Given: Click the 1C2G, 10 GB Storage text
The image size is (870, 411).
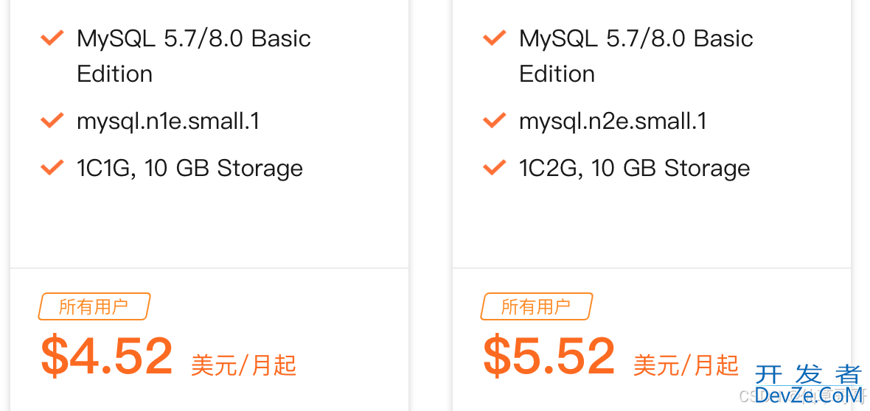Looking at the screenshot, I should [634, 168].
